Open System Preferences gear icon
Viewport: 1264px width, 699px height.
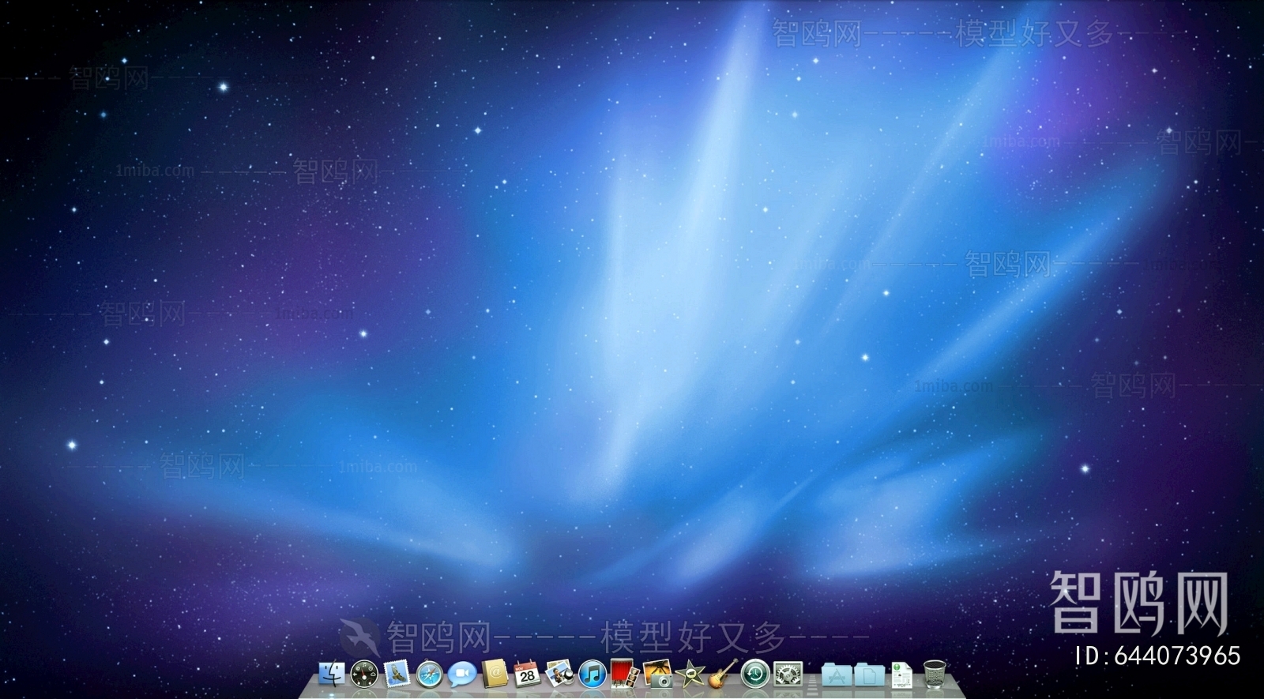pyautogui.click(x=788, y=674)
